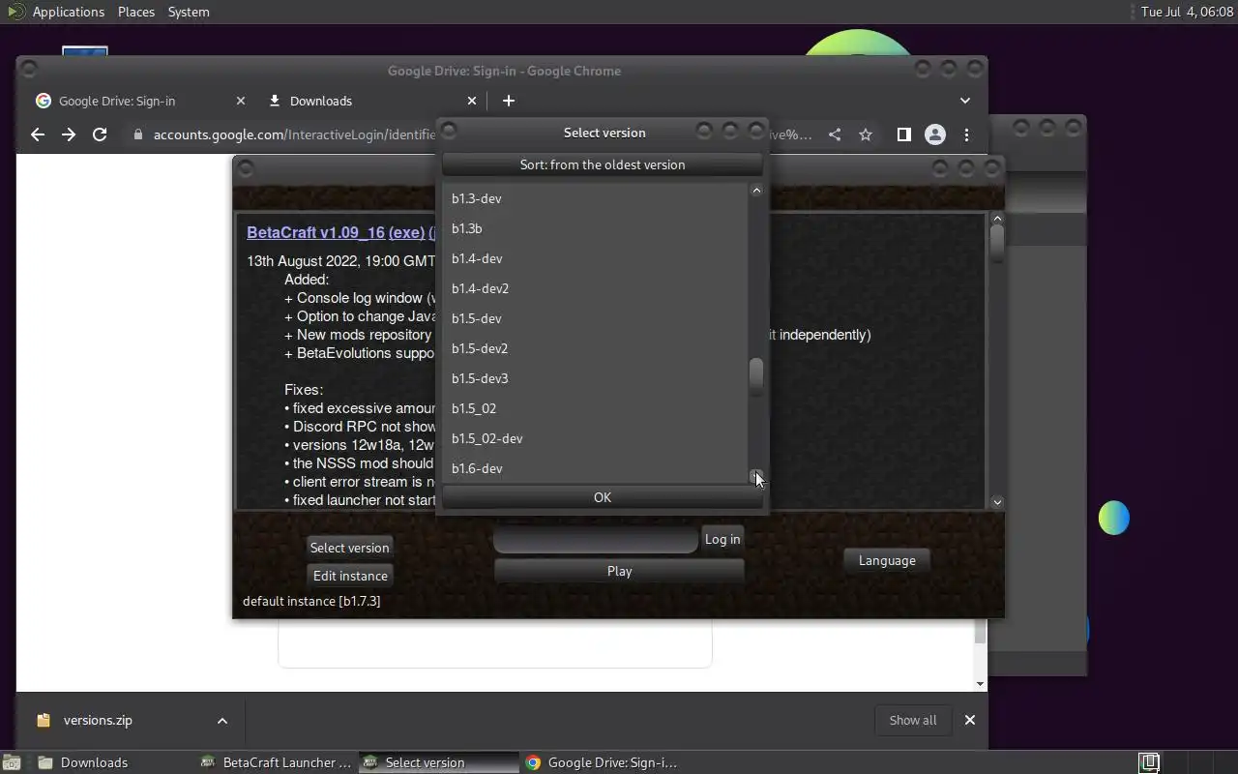Click the clock in top panel
This screenshot has height=774, width=1238.
(x=1187, y=12)
